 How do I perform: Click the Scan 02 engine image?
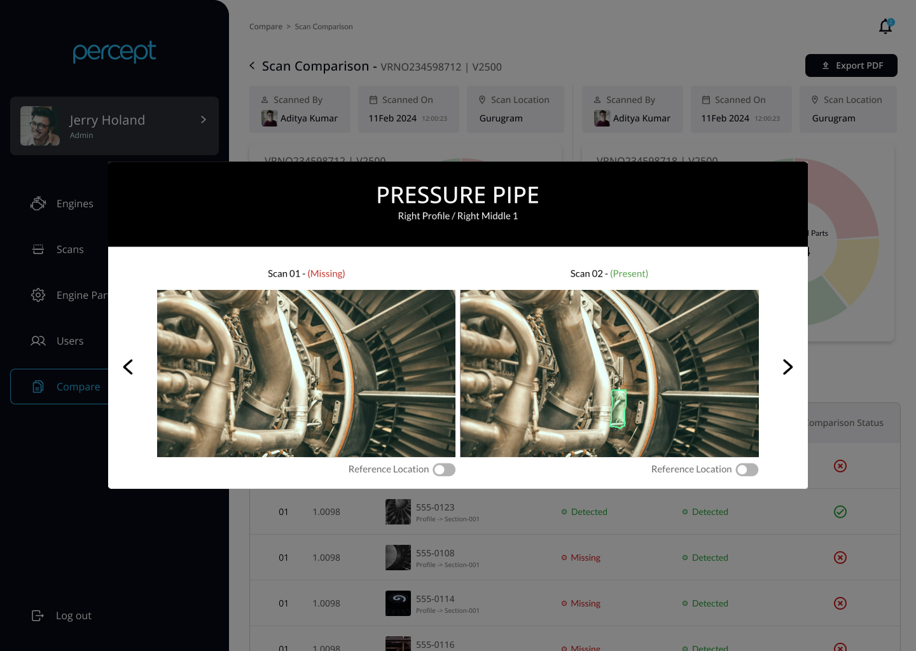[x=609, y=373]
